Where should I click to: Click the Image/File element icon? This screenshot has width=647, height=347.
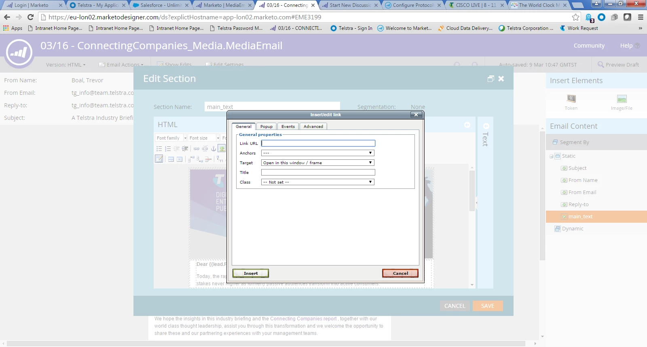click(622, 99)
